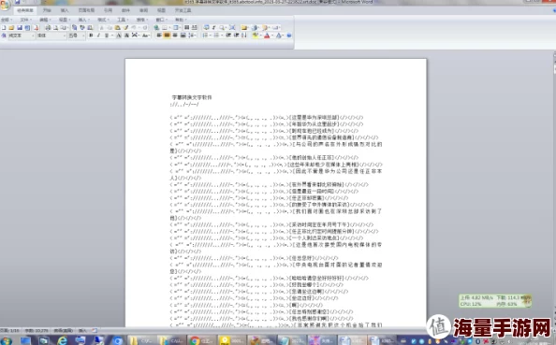Screen dimensions: 556x345
Task: Click the red font color button
Action: 267,36
